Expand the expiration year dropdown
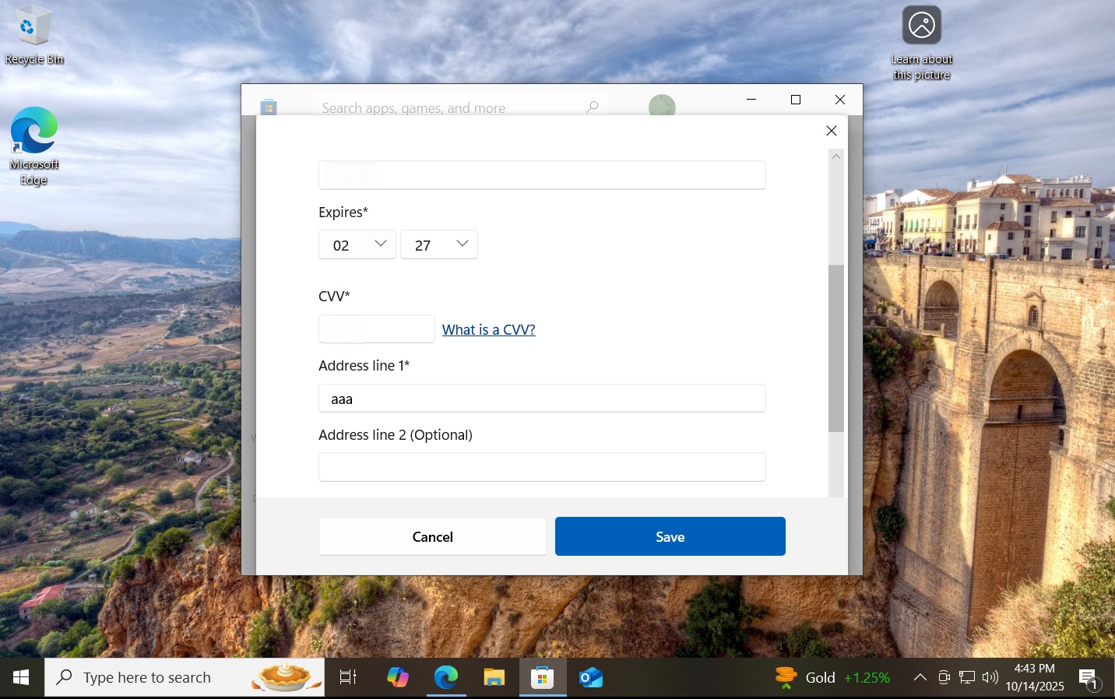The width and height of the screenshot is (1115, 699). point(439,244)
